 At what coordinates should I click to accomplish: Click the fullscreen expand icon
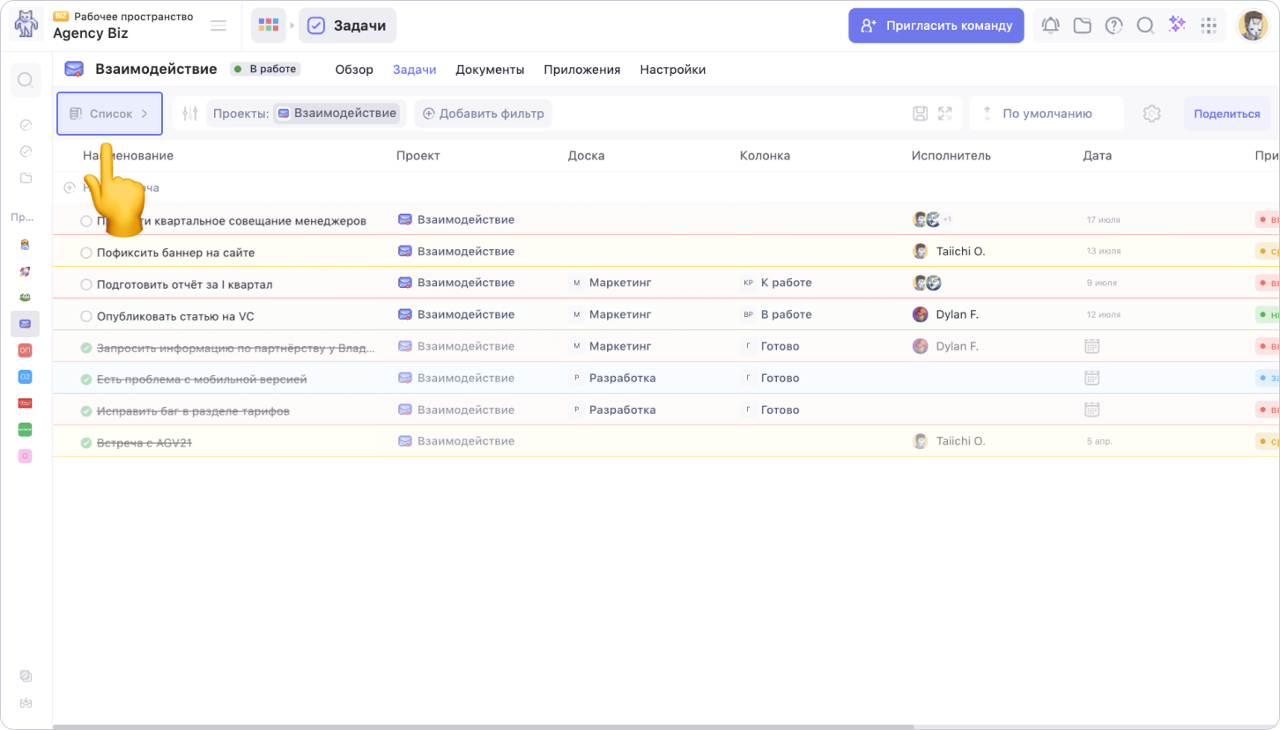[945, 114]
